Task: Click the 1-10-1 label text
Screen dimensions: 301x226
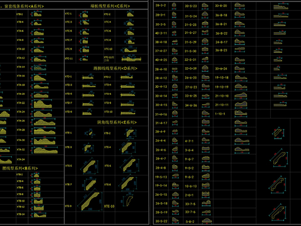Action: [x=220, y=114]
